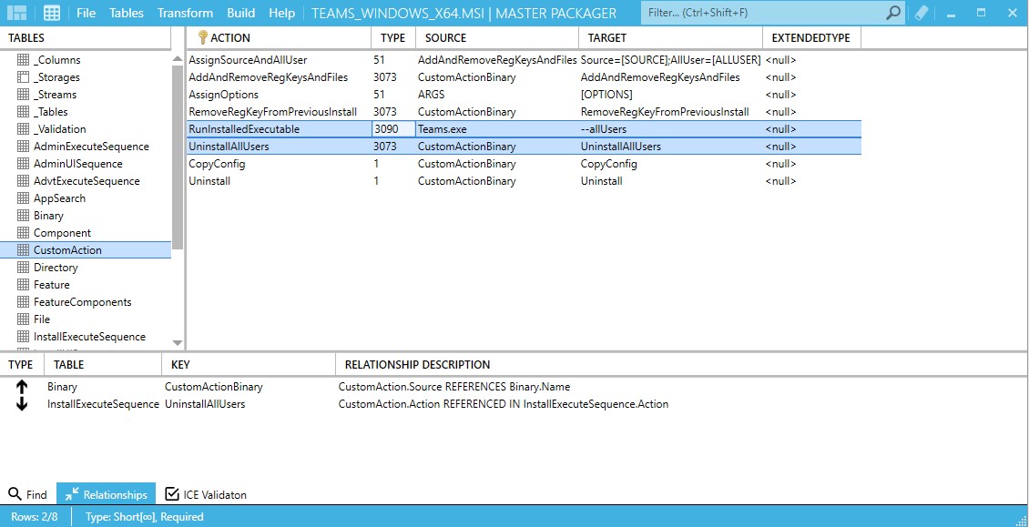
Task: Select the AppSearch table
Action: point(59,198)
